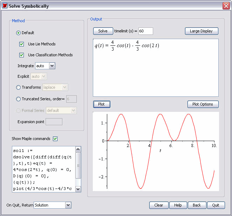Viewport: 232px width, 216px height.
Task: Select the Transforms radio button
Action: tap(19, 87)
